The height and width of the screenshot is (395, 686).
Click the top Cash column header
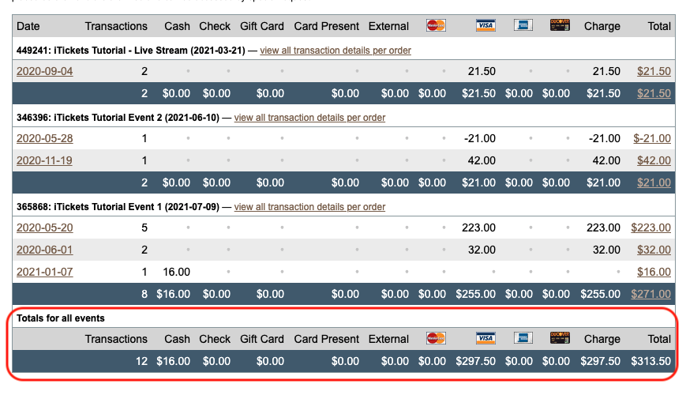tap(177, 26)
